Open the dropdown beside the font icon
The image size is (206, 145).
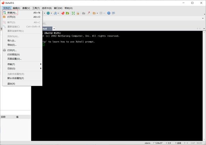[58, 13]
